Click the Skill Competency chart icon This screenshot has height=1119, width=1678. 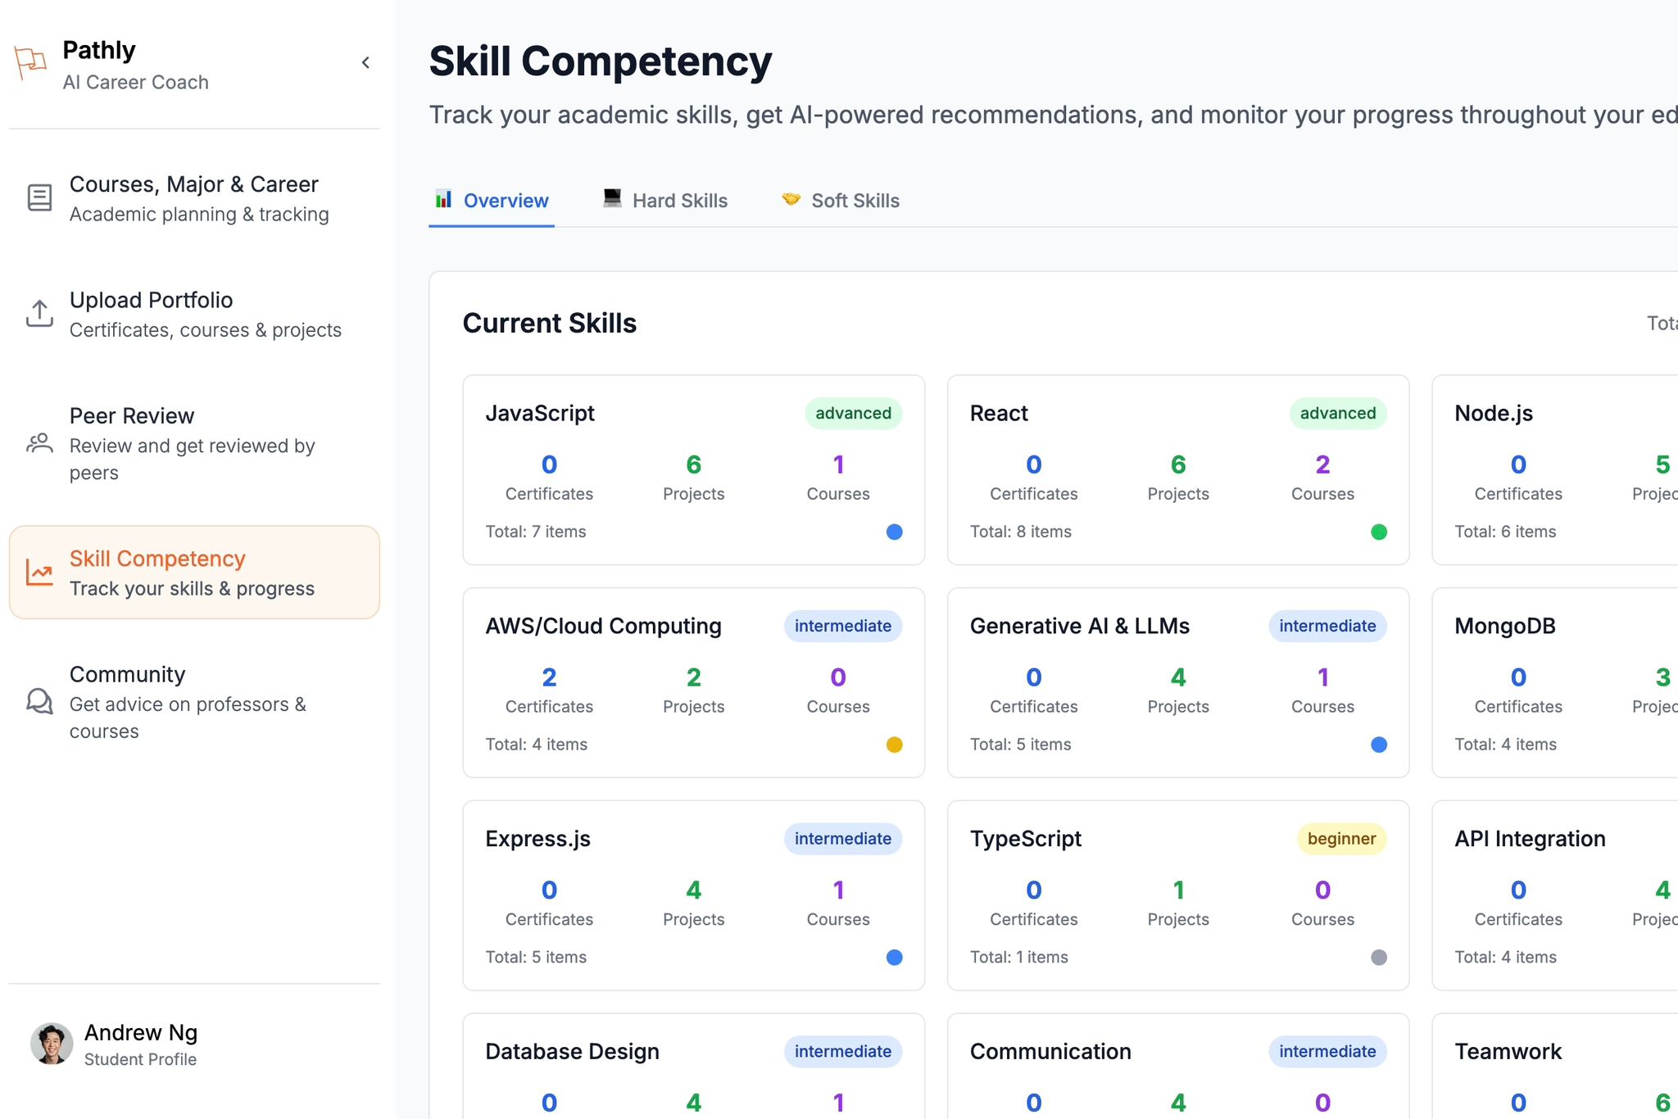[x=39, y=573]
